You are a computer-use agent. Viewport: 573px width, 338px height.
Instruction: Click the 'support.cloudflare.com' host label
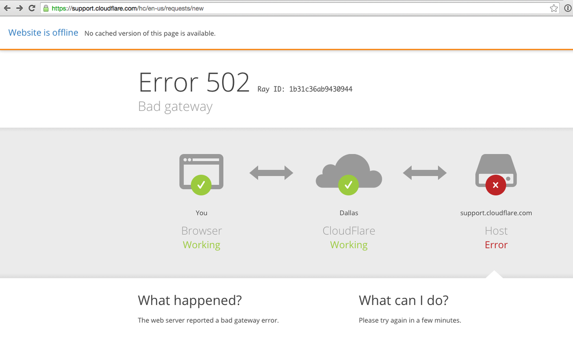pyautogui.click(x=496, y=213)
